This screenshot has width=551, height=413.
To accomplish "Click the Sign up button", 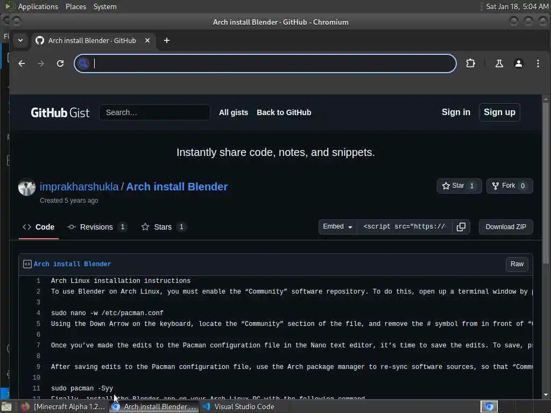I will point(499,112).
